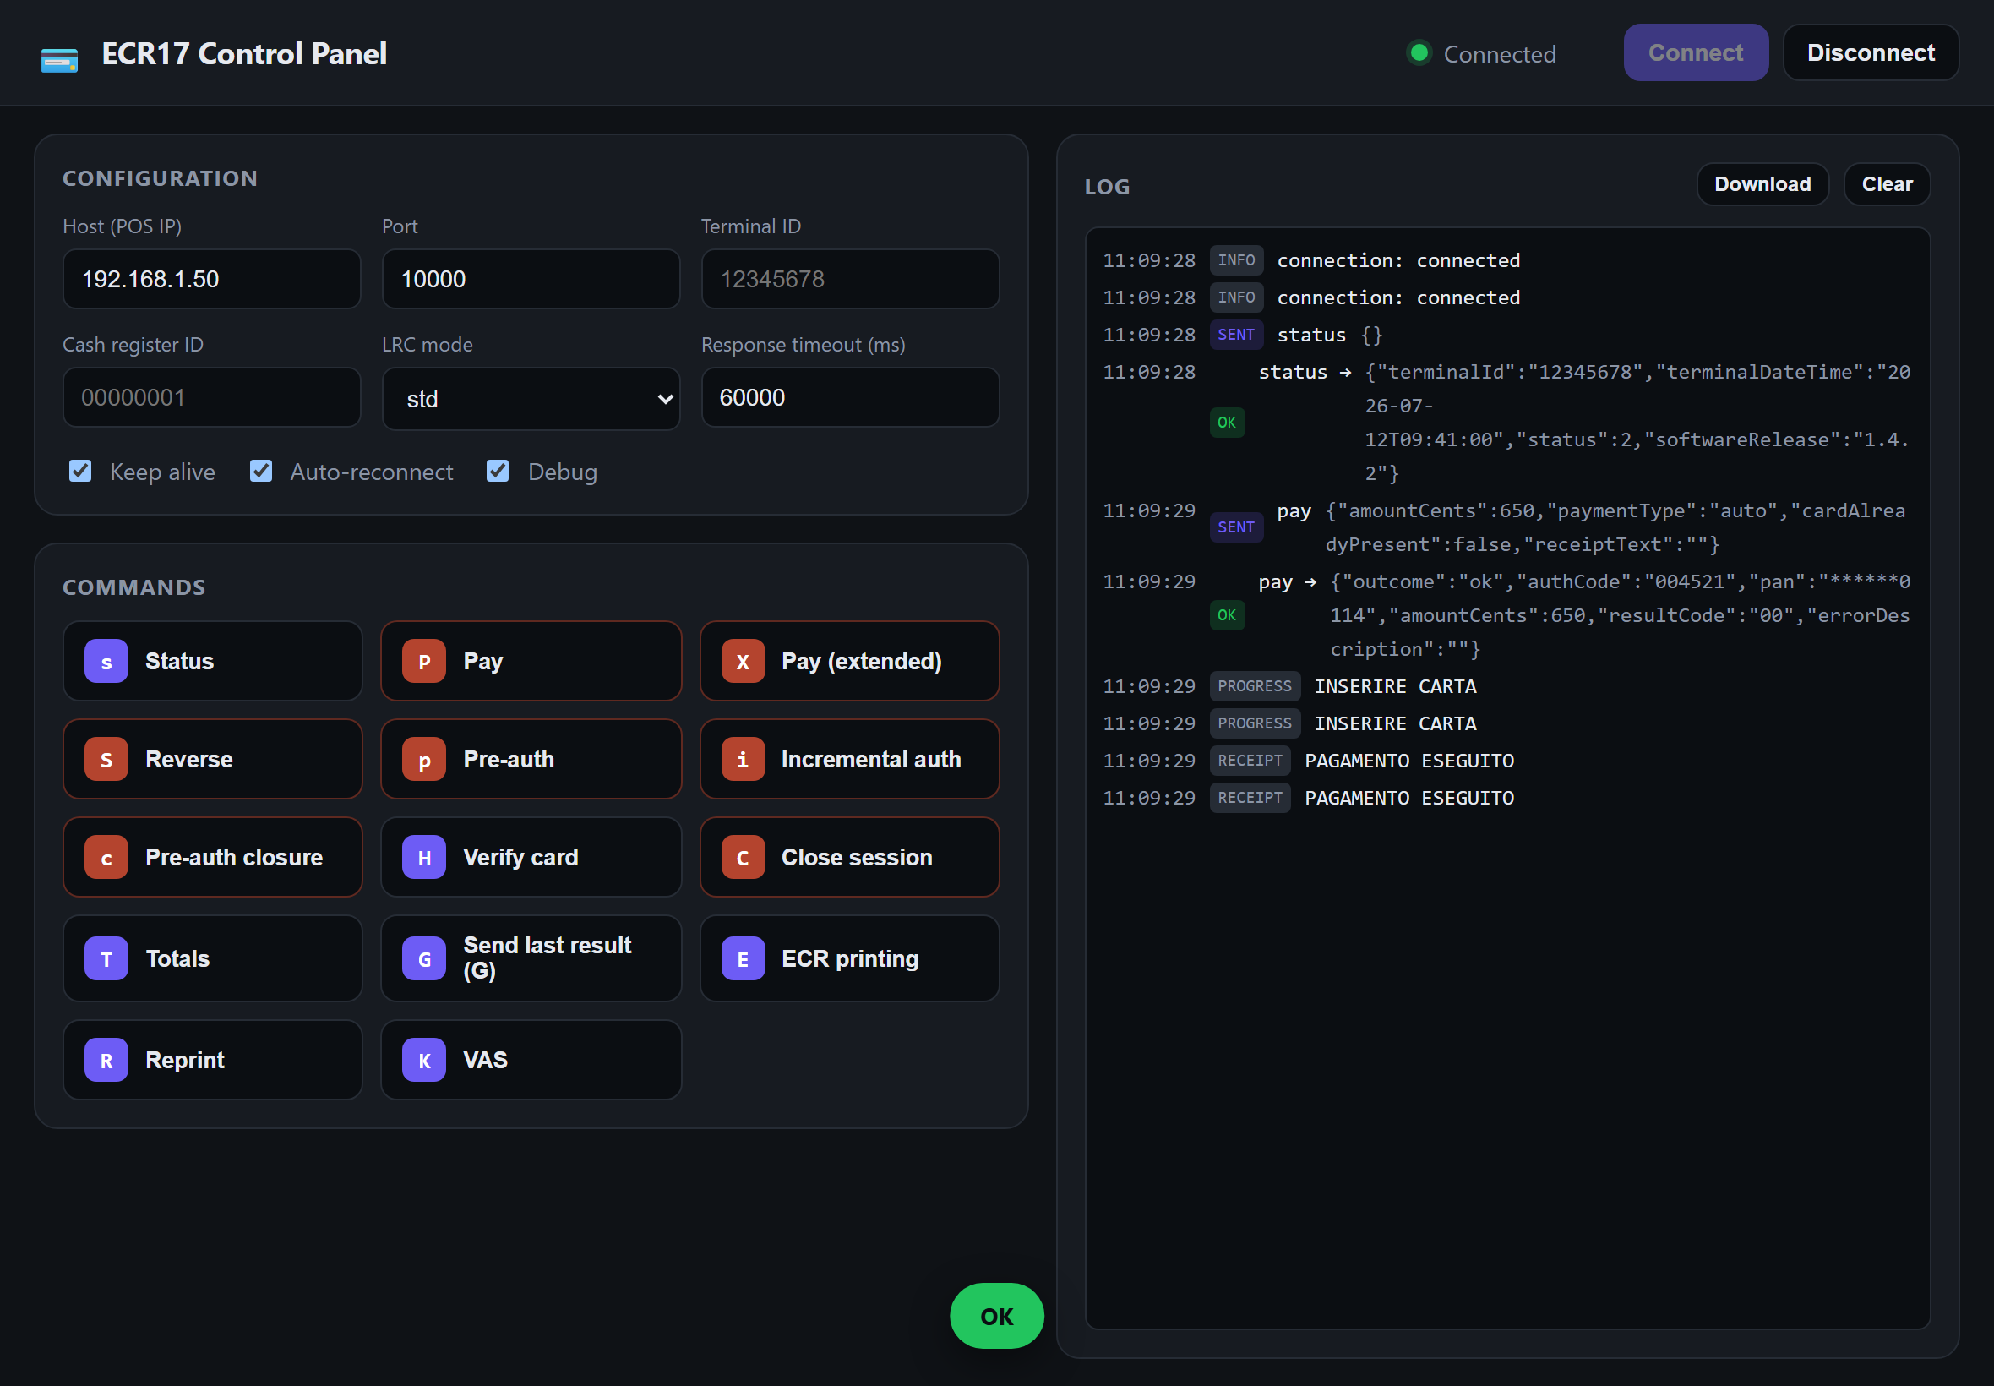Click the last 'PAGAMENTO ESEGUITO' receipt line
The image size is (1994, 1386).
coord(1507,797)
